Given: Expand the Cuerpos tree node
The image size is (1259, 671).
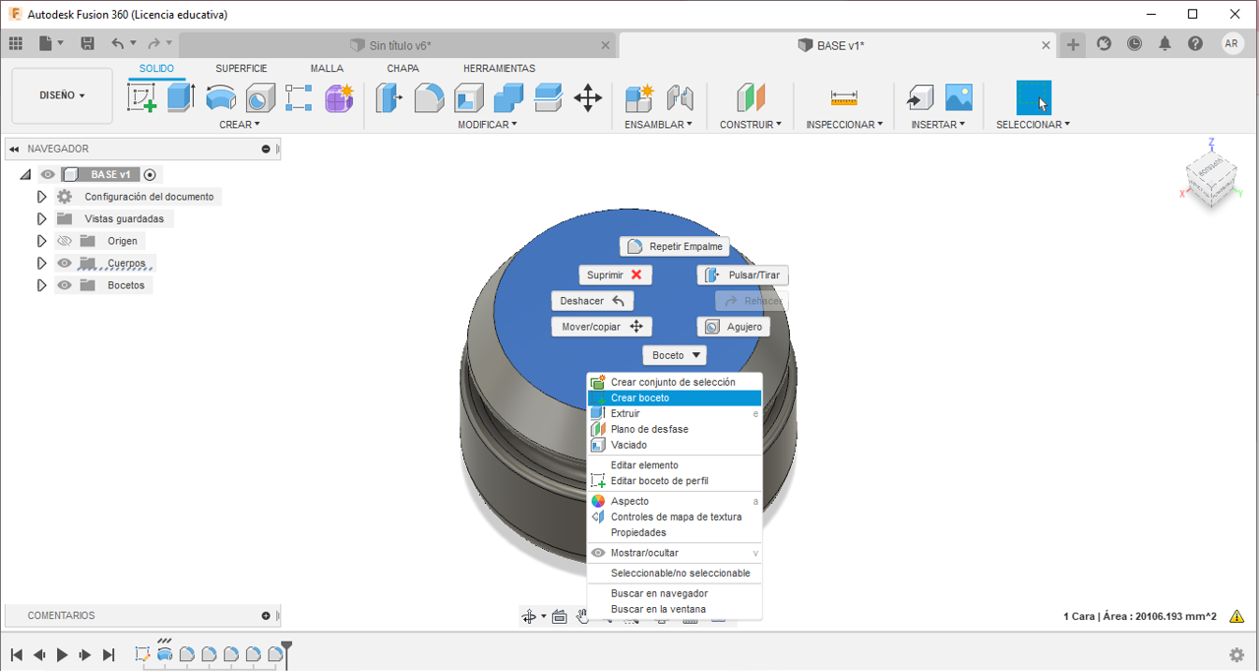Looking at the screenshot, I should pos(41,264).
